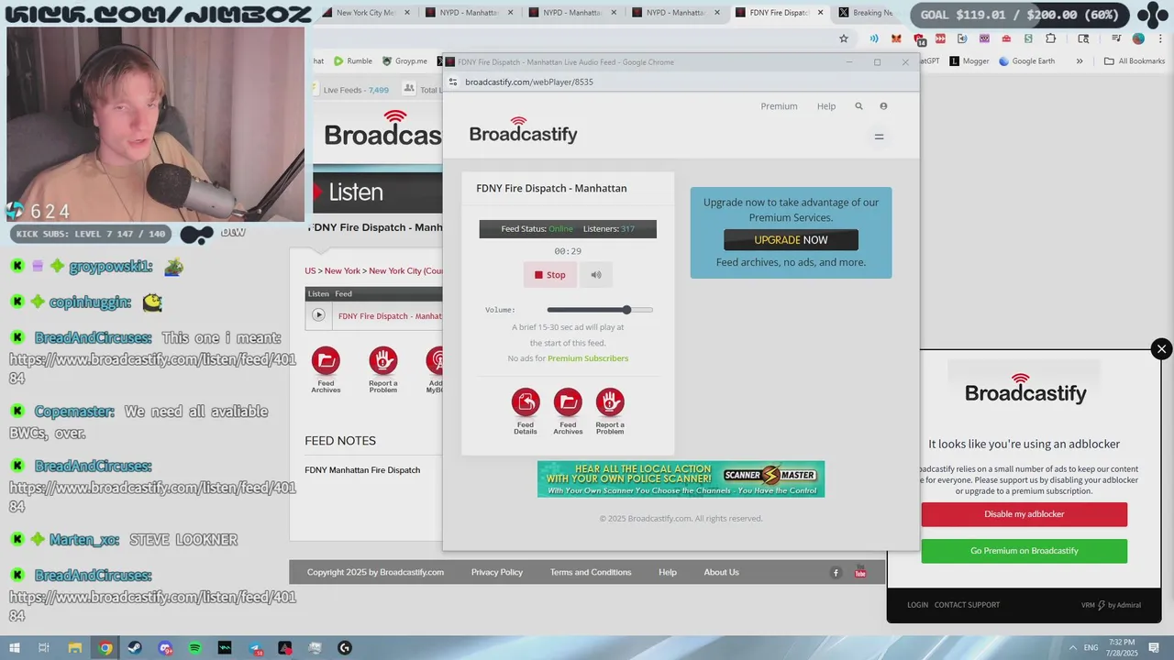Open the US breadcrumb link
Viewport: 1174px width, 660px height.
[310, 271]
